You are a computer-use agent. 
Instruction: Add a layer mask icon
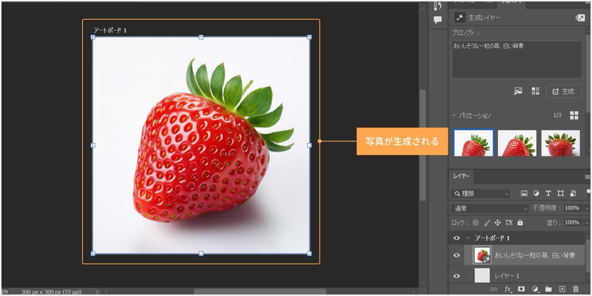pos(522,289)
